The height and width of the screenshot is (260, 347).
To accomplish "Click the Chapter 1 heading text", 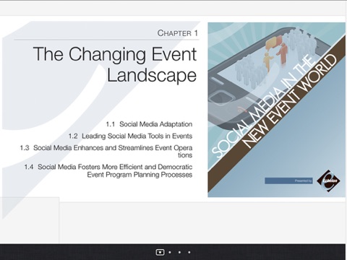I will tap(178, 33).
